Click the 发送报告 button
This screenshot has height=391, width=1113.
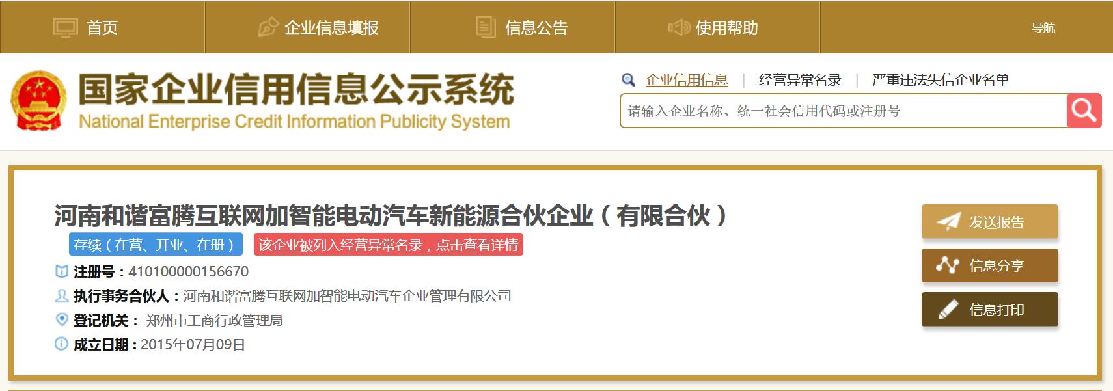point(989,222)
